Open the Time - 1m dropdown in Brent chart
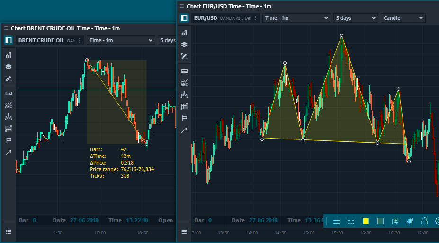 [x=121, y=40]
